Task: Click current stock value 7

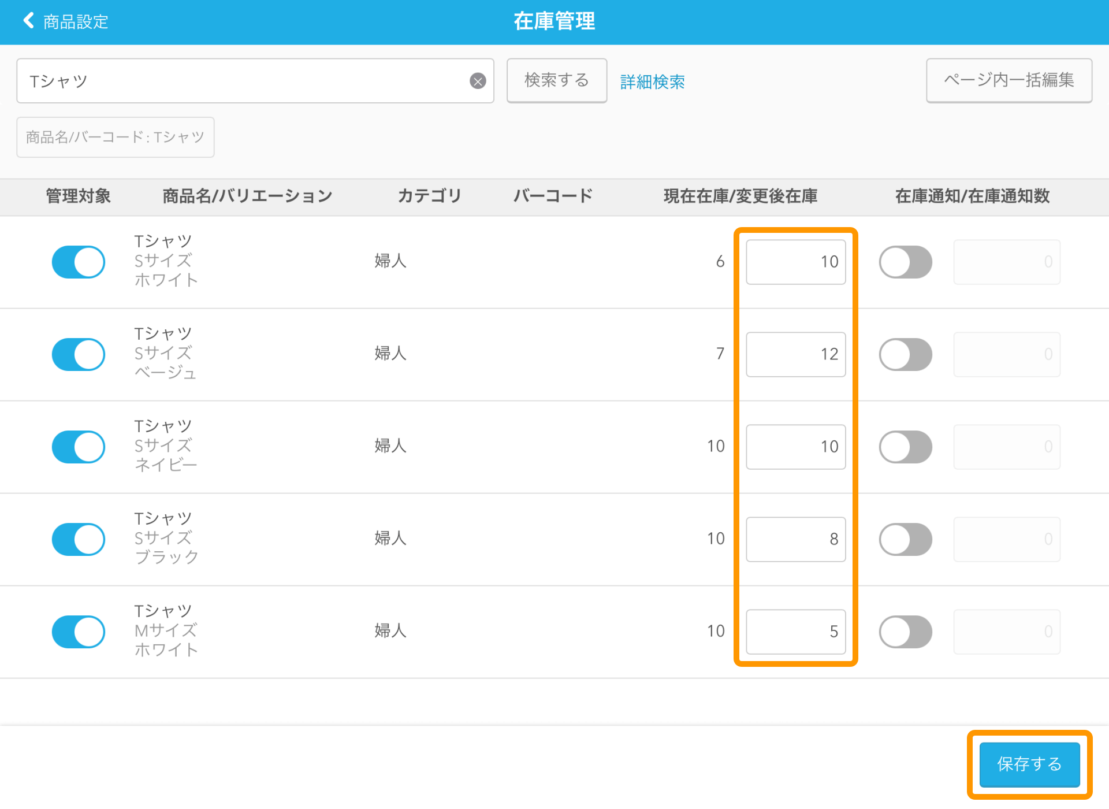Action: 720,354
